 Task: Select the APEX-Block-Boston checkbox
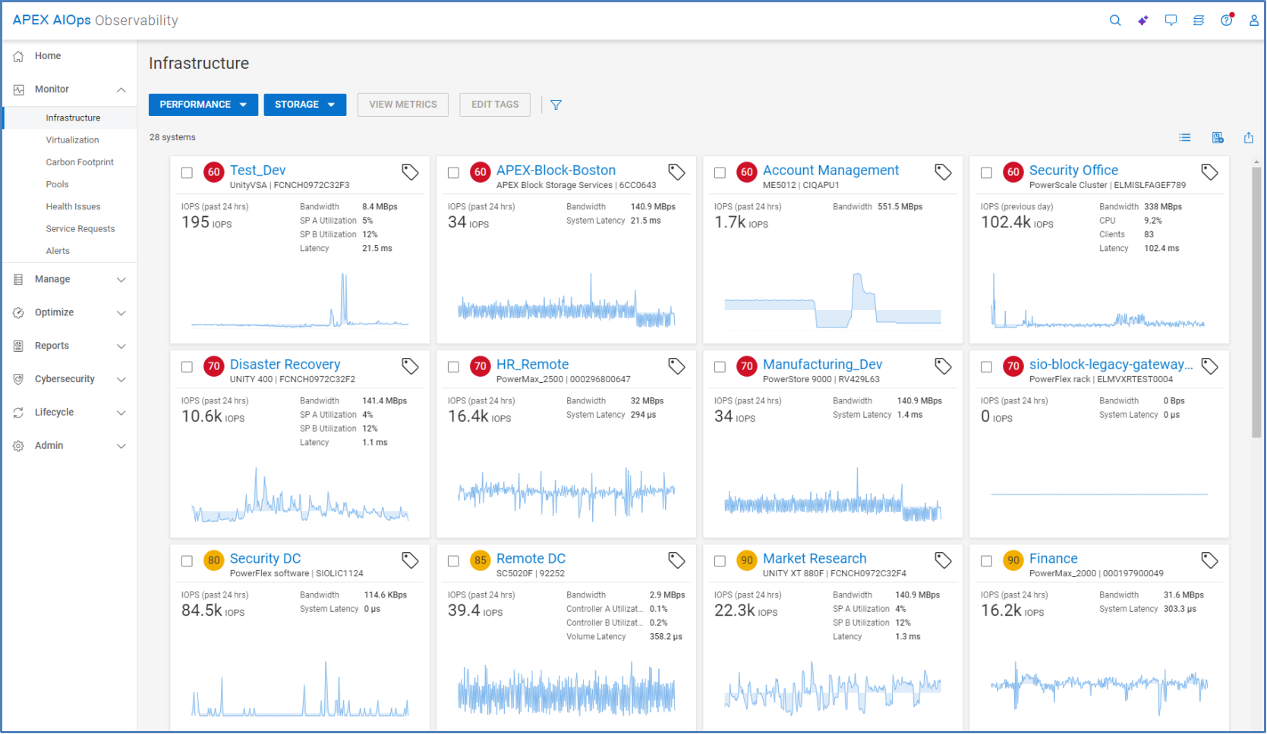coord(453,173)
